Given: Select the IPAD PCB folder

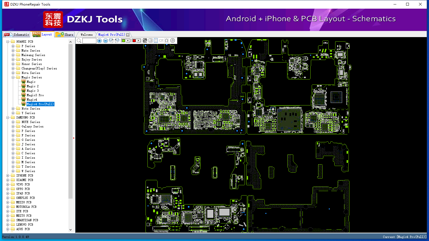Looking at the screenshot, I should pyautogui.click(x=23, y=193).
